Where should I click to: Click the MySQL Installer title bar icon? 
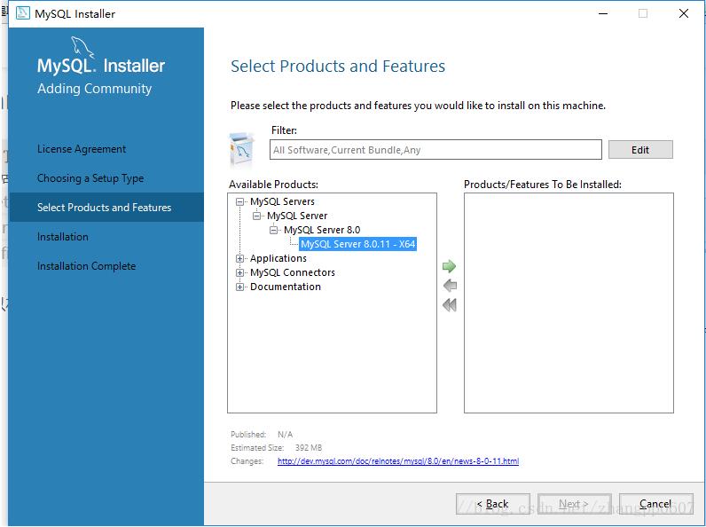[23, 13]
